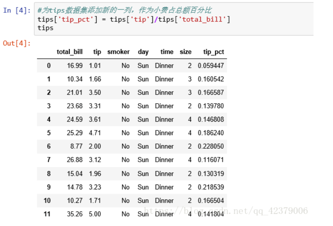Screen dimensions: 333x226
Task: Select tip value 3.31
Action: click(95, 106)
